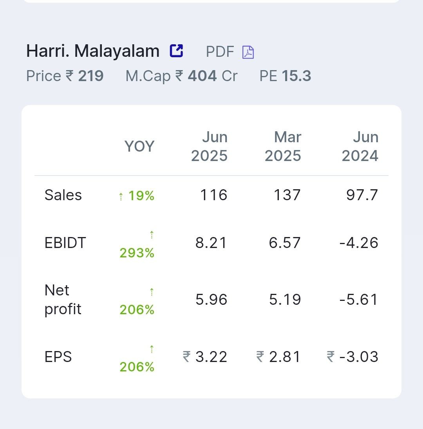Click the market cap value 404 Cr
The height and width of the screenshot is (429, 423).
(213, 76)
